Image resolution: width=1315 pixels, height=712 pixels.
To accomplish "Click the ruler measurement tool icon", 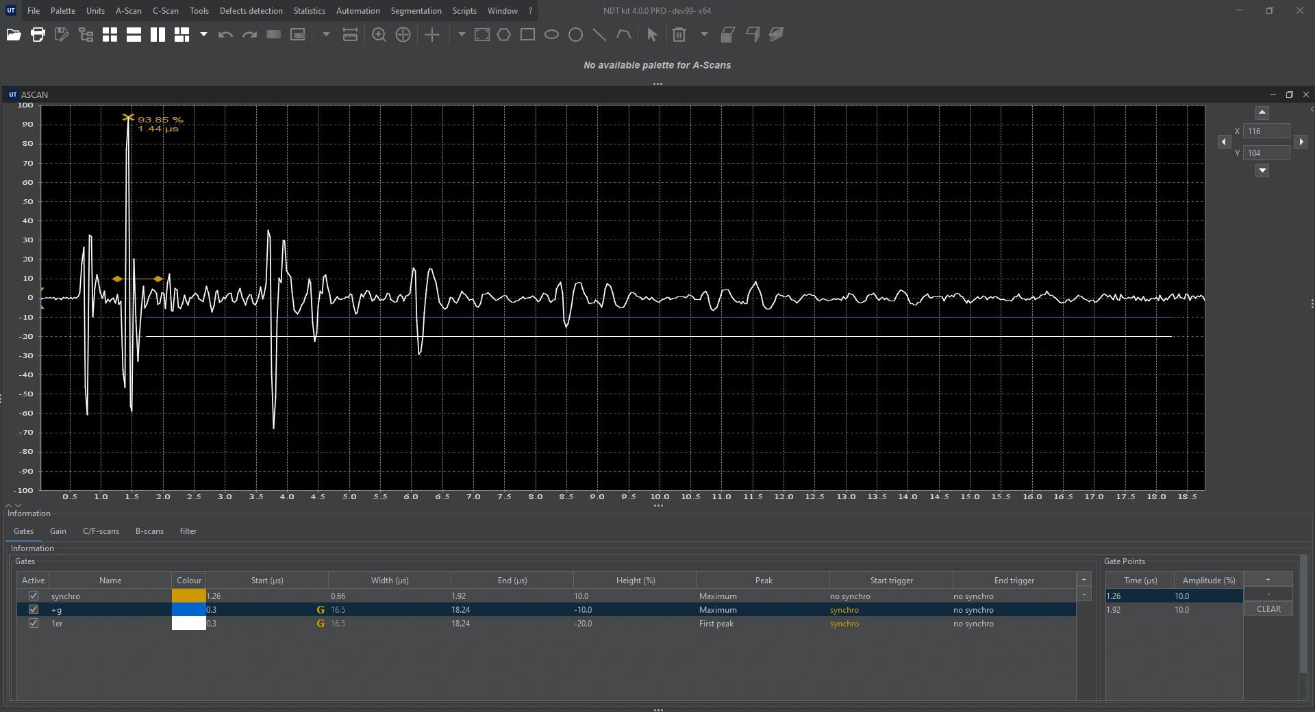I will click(350, 35).
